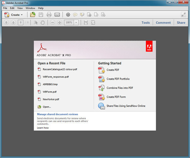190x158 pixels.
Task: Click Share Files Using SendNow Online
Action: pyautogui.click(x=126, y=106)
